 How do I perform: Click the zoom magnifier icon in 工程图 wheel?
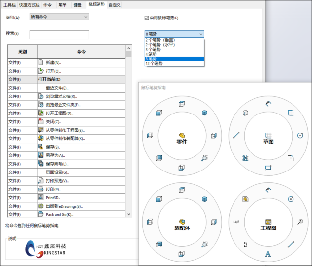tap(300, 222)
